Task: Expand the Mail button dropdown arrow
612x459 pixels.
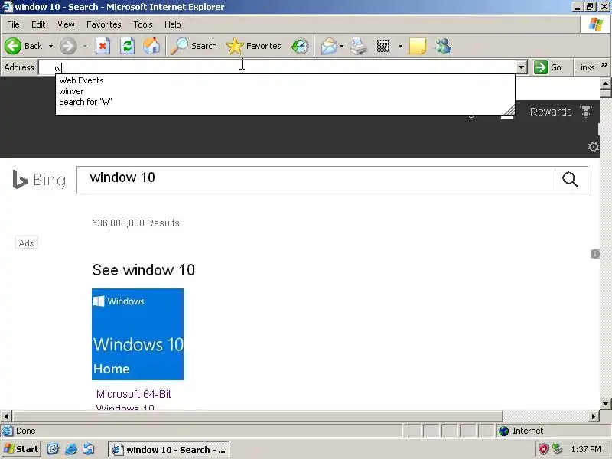Action: point(341,46)
